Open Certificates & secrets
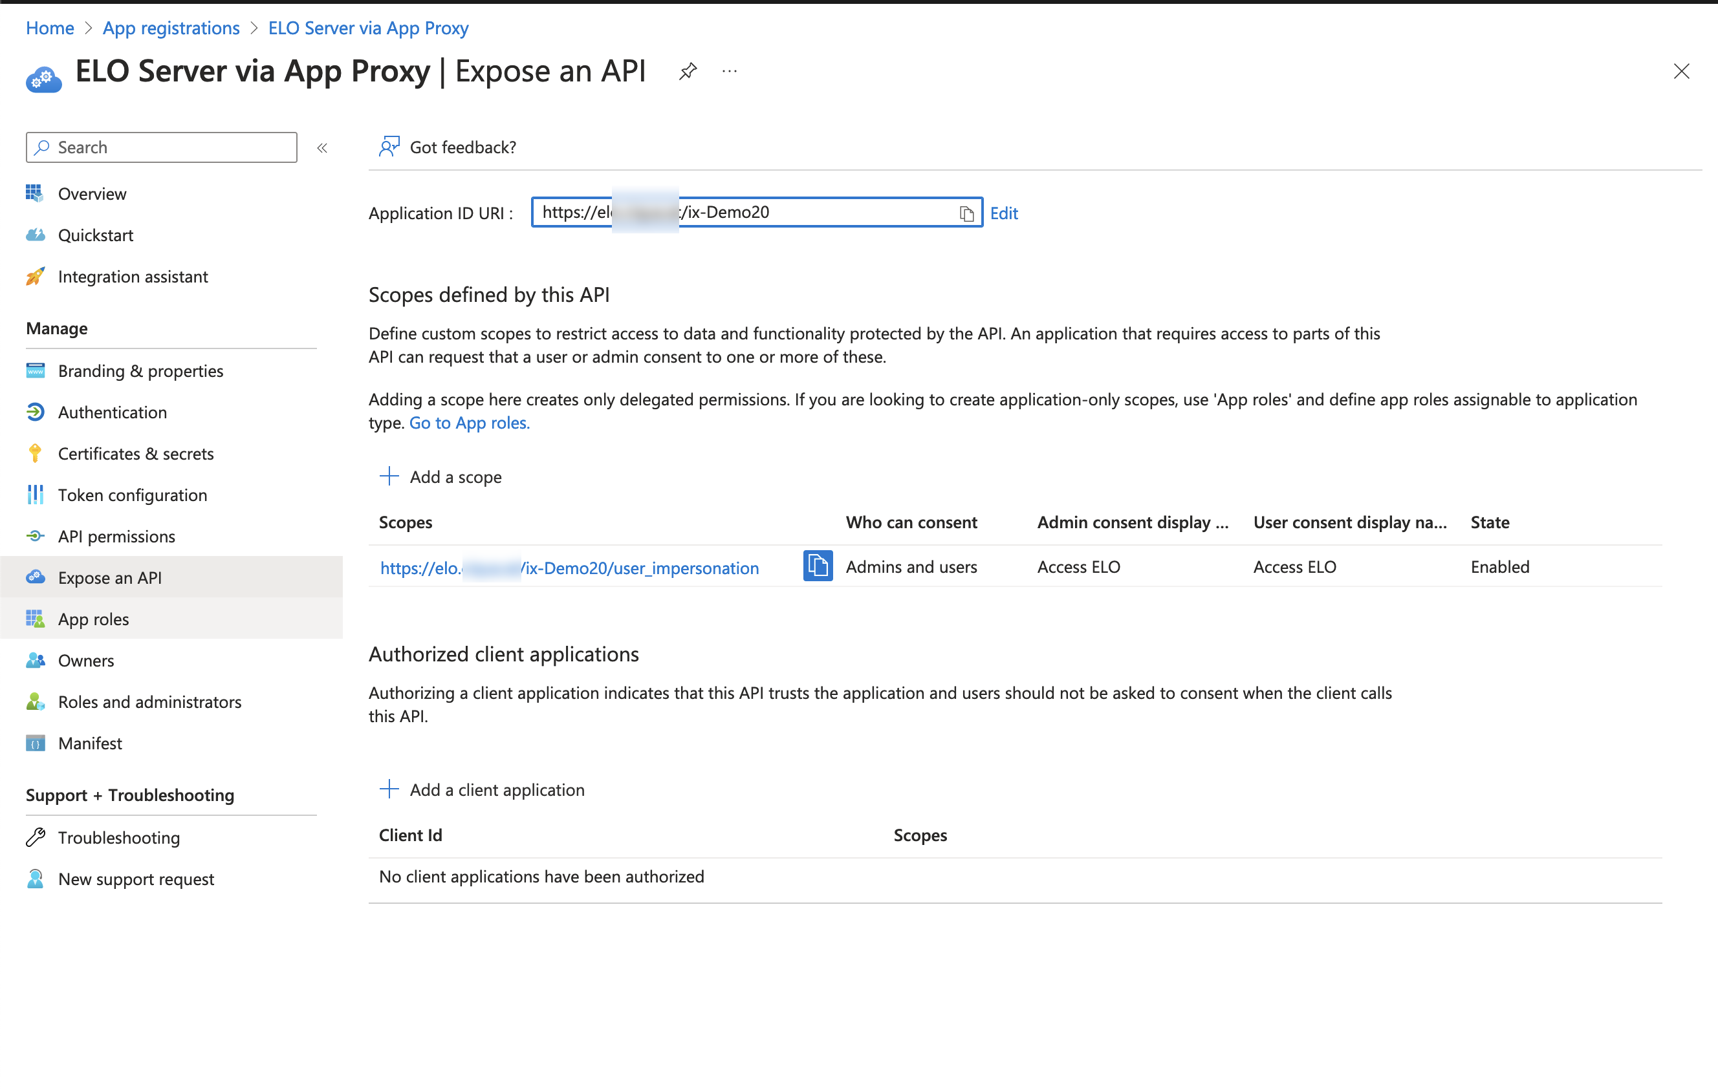 pyautogui.click(x=136, y=453)
